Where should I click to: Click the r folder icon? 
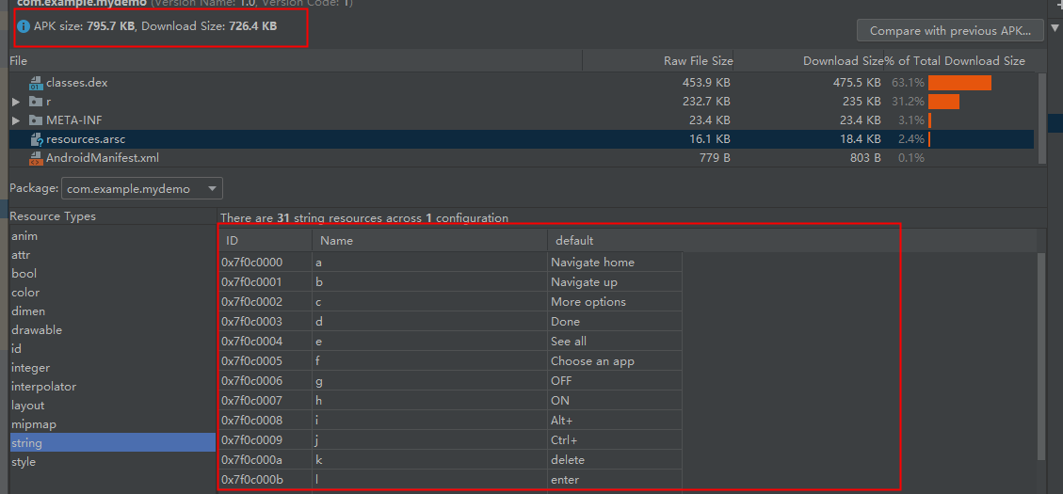click(x=36, y=102)
